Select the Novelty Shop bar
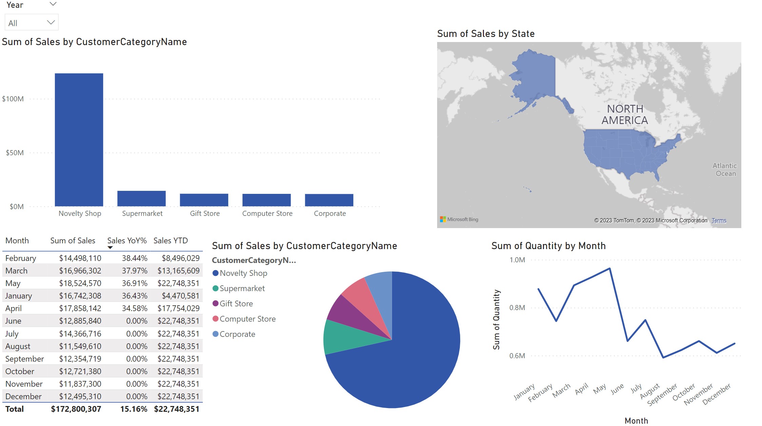 79,139
